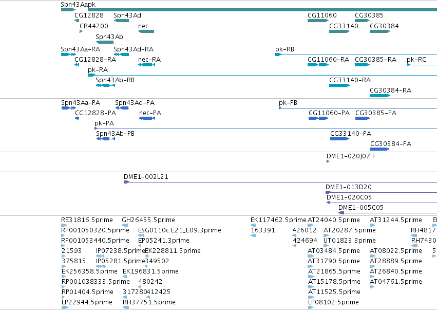Select the Spn43Aa-RA transcript label
This screenshot has height=310, width=437.
tap(81, 49)
